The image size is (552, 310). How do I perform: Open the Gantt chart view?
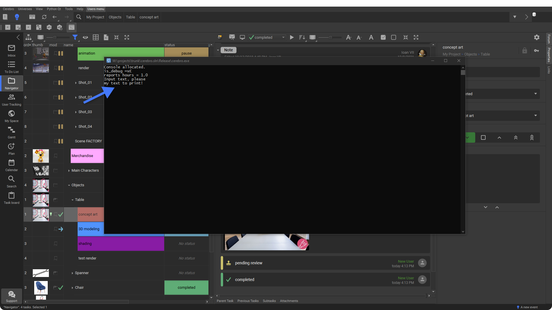click(11, 133)
